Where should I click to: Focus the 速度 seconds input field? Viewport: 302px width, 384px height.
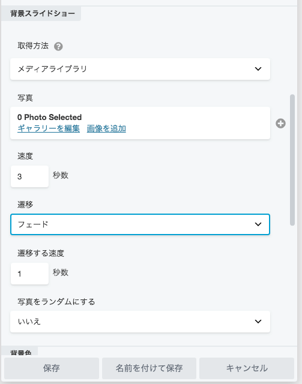[29, 176]
